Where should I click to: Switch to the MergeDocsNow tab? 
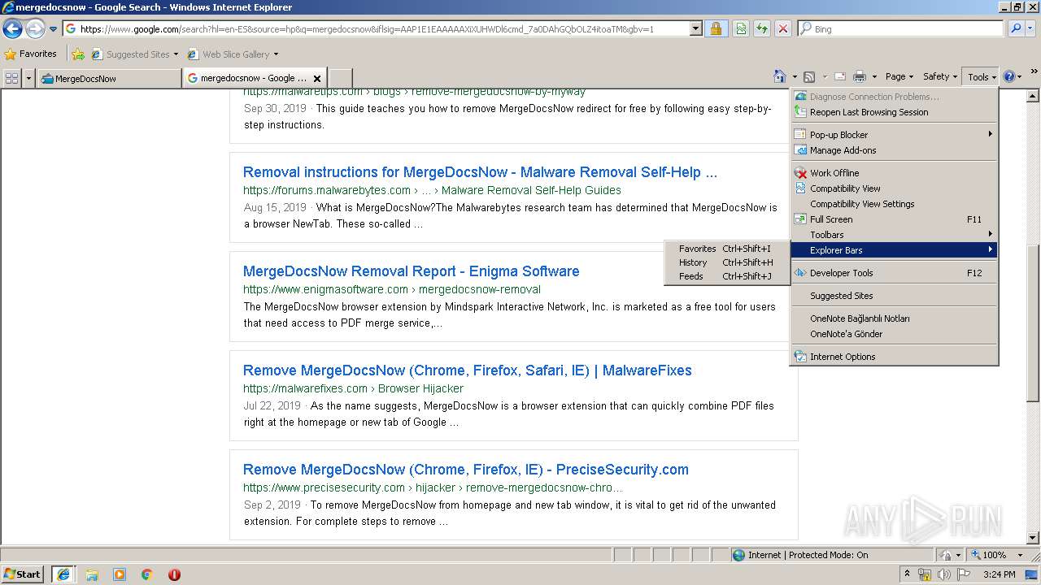coord(109,78)
